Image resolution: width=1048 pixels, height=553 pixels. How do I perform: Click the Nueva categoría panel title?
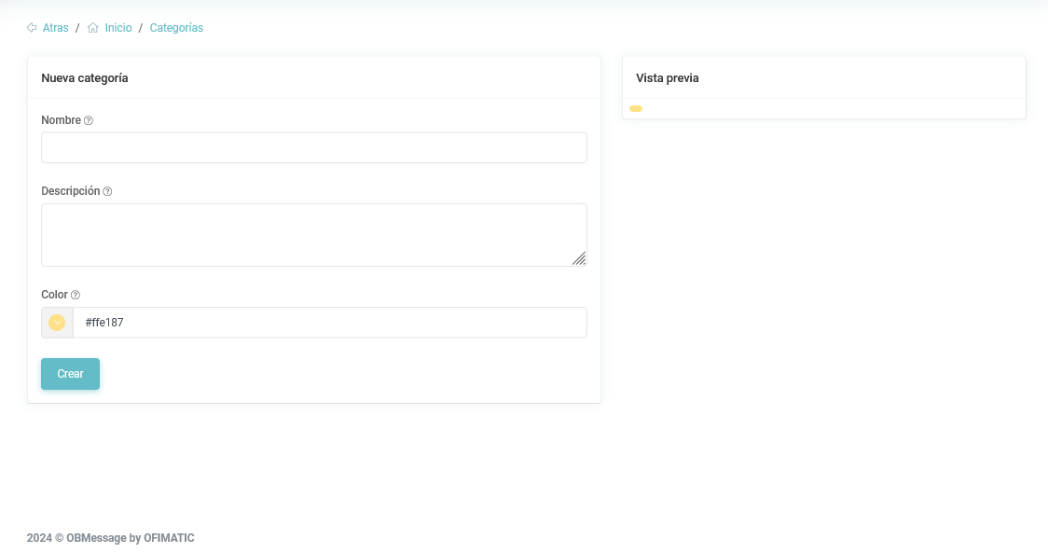click(x=85, y=78)
